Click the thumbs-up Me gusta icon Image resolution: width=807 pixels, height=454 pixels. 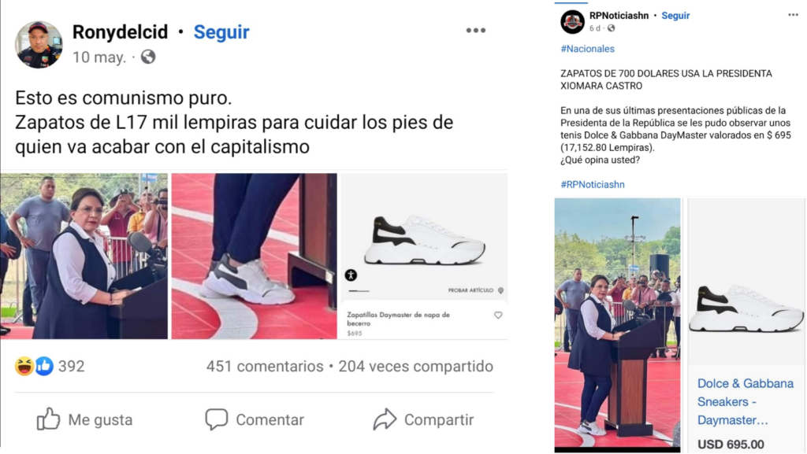tap(48, 419)
